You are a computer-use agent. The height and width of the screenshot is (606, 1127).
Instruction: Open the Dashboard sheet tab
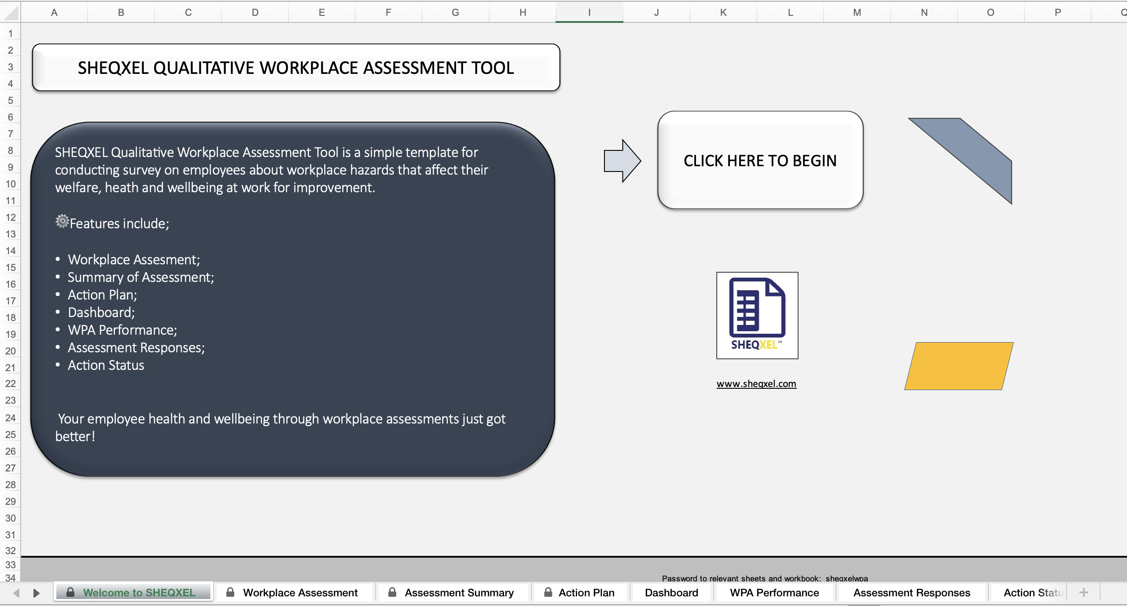pos(671,592)
